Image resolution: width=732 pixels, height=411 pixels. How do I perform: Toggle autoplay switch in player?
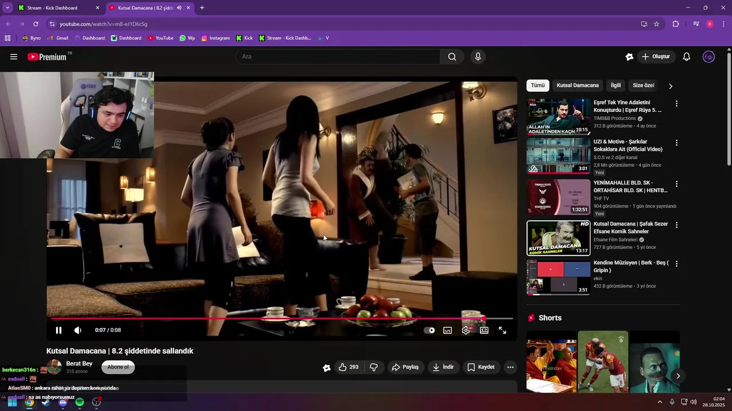point(429,330)
